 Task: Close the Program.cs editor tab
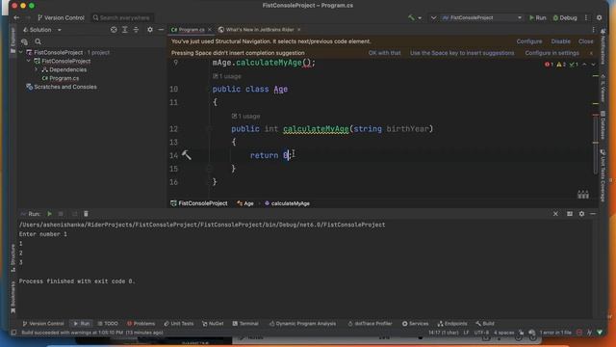210,30
